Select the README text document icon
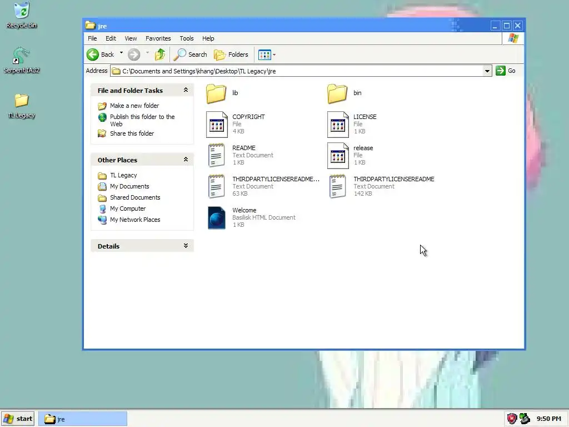The height and width of the screenshot is (427, 569). tap(216, 155)
